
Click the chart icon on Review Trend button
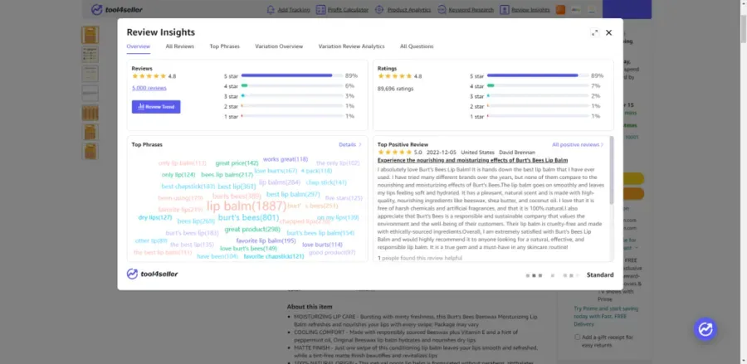point(141,107)
